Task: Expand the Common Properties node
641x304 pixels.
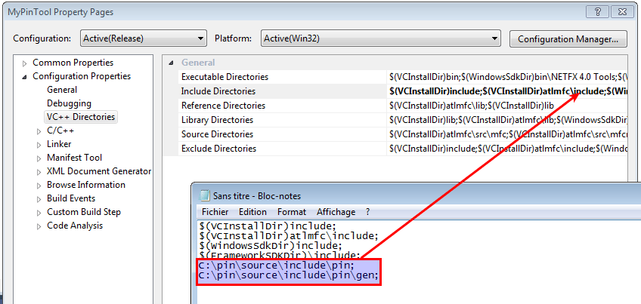Action: pyautogui.click(x=25, y=63)
